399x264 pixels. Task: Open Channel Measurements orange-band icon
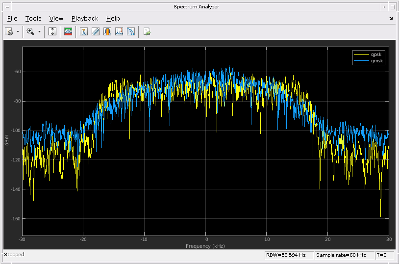(107, 31)
